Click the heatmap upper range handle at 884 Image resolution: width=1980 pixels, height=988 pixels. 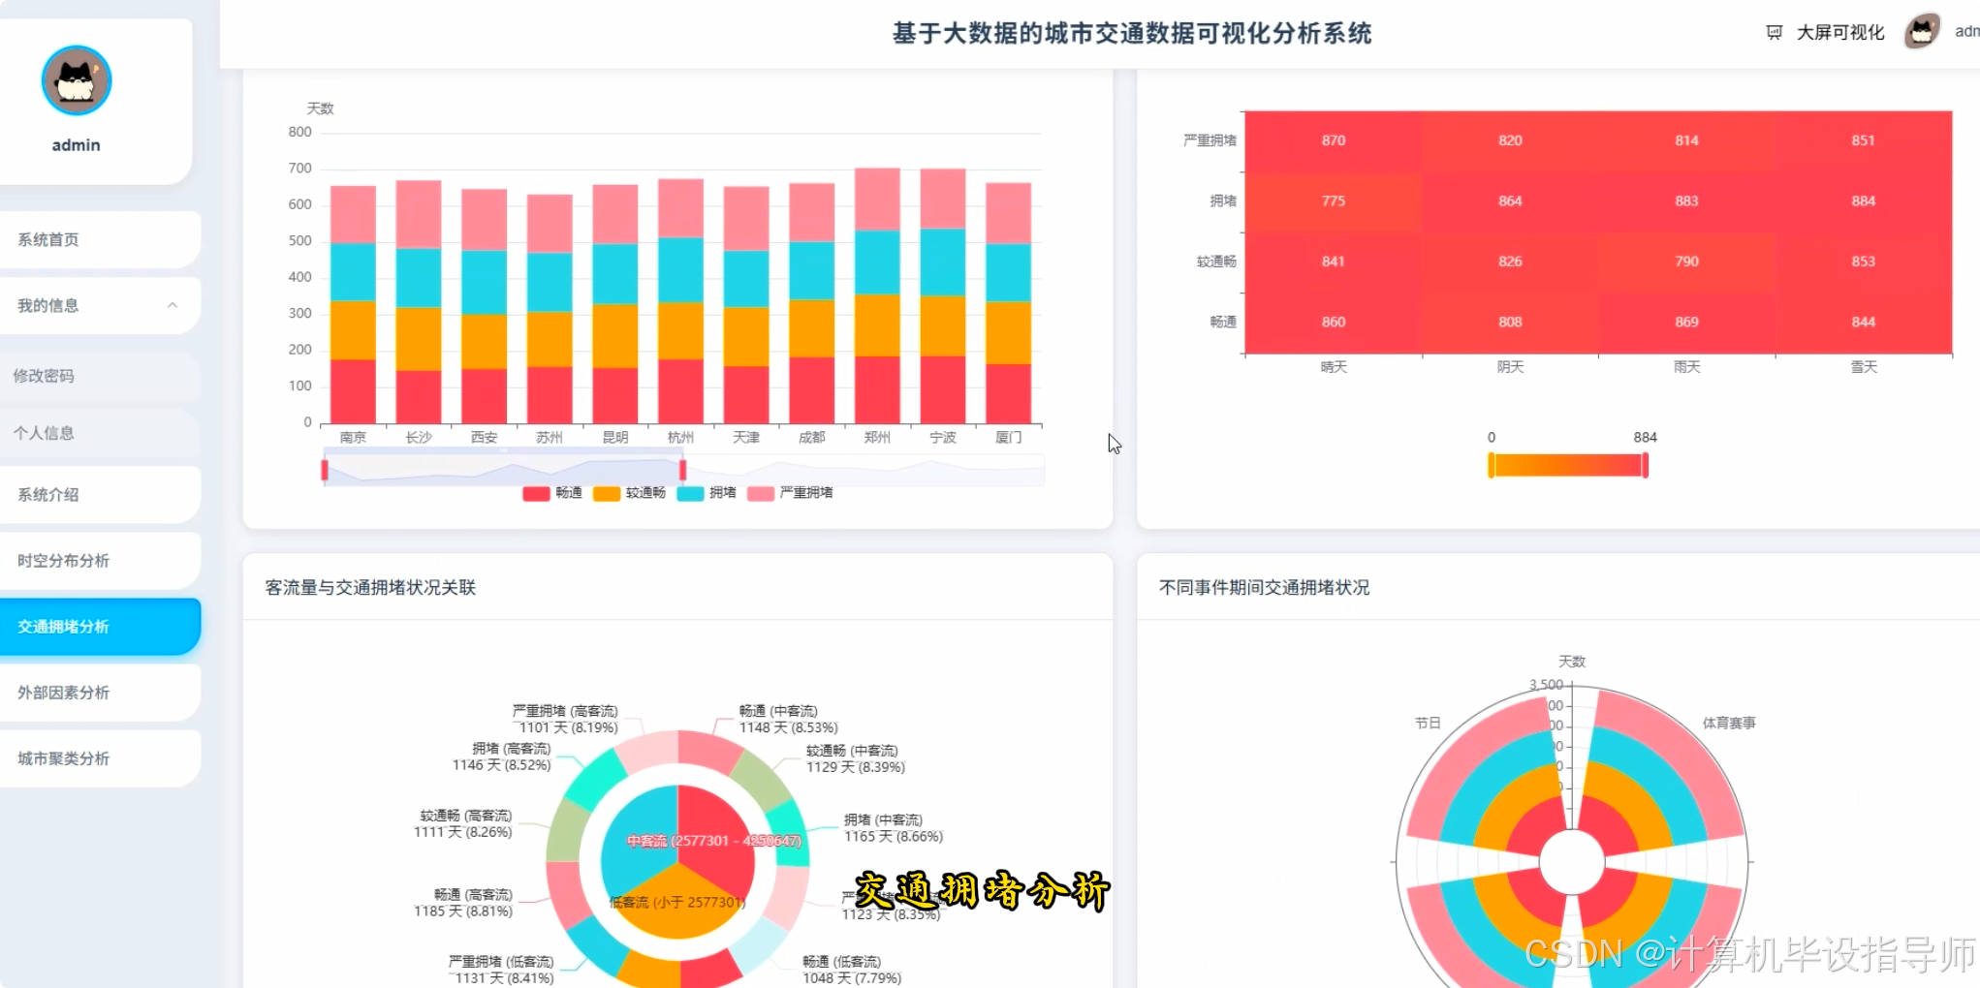[x=1645, y=466]
